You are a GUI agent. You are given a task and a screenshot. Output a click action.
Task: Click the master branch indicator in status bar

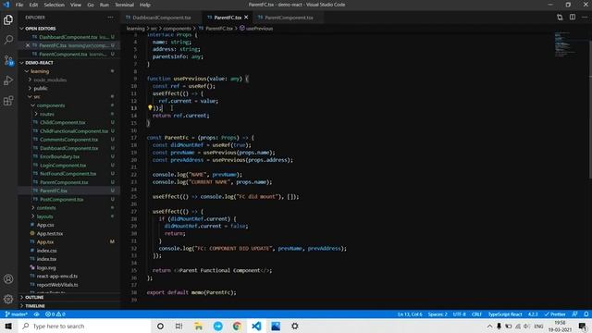(x=17, y=314)
